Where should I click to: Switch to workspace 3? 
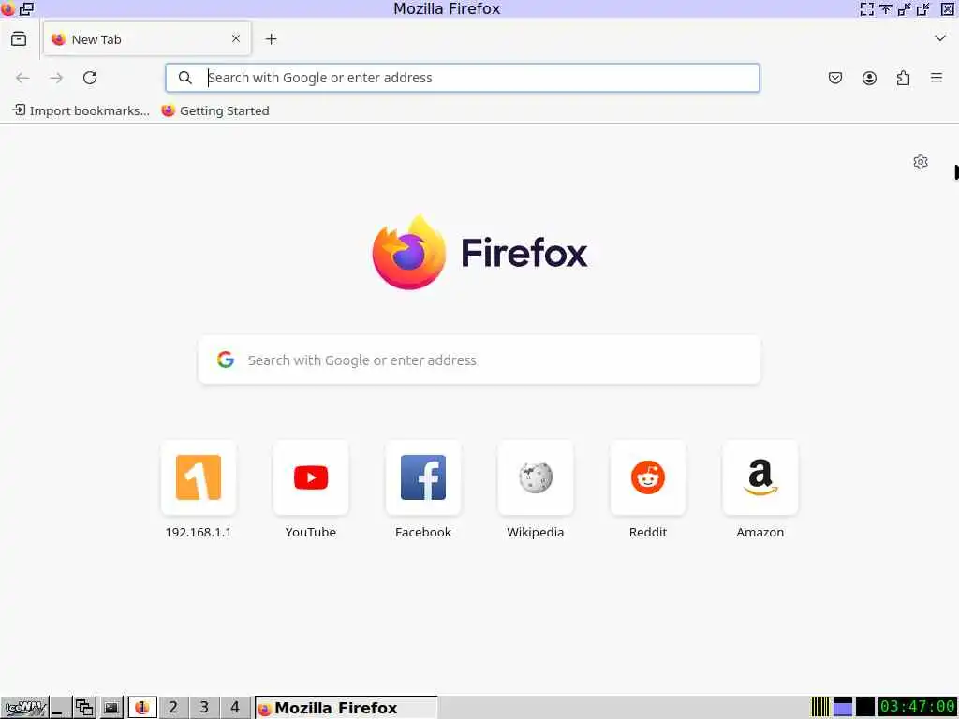tap(204, 708)
